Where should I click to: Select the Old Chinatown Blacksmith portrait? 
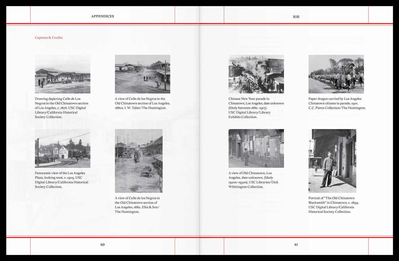332,161
